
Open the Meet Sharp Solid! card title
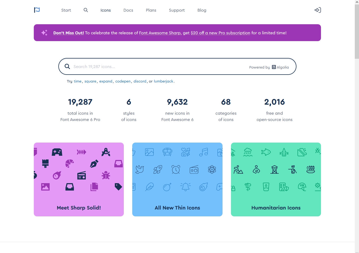(79, 208)
